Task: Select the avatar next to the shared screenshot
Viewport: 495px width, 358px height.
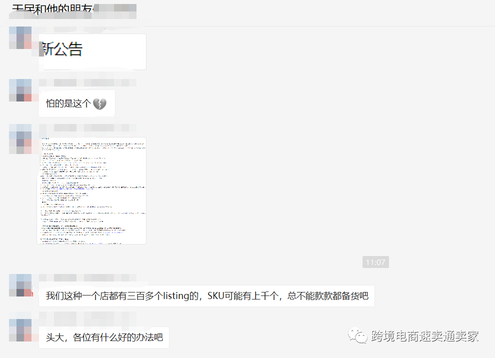Action: click(x=20, y=139)
